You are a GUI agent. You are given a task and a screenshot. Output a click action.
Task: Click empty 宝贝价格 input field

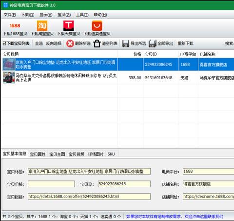click(x=51, y=184)
